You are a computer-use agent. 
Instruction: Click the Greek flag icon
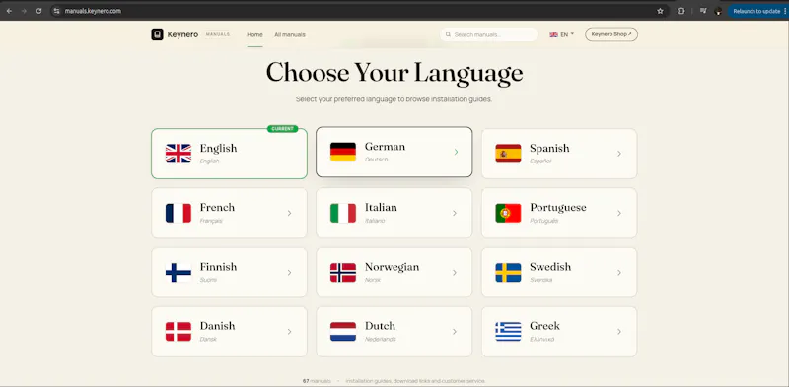508,332
